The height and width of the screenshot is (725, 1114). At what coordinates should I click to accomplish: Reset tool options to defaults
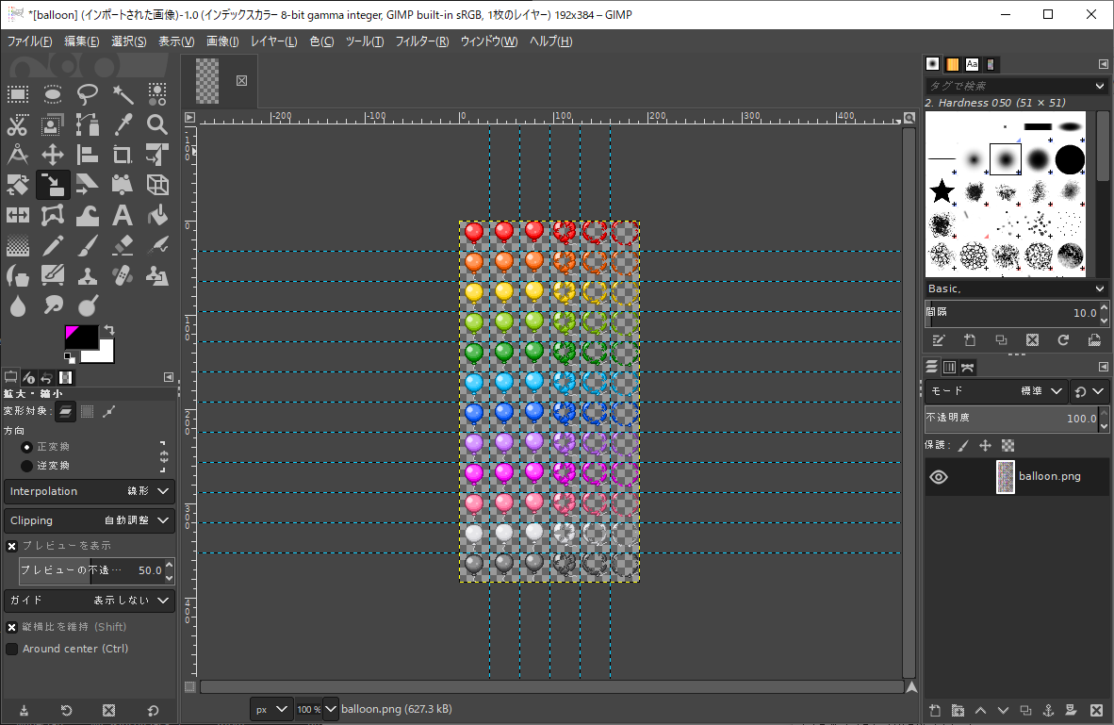coord(153,710)
